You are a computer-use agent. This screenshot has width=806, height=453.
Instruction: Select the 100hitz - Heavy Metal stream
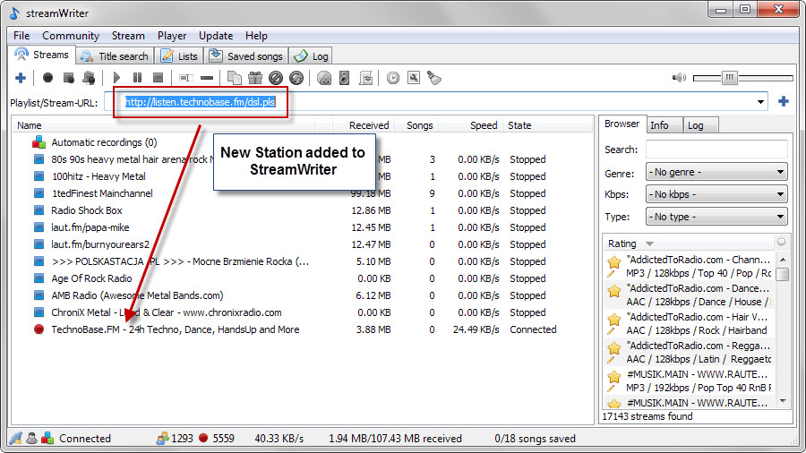click(x=99, y=176)
